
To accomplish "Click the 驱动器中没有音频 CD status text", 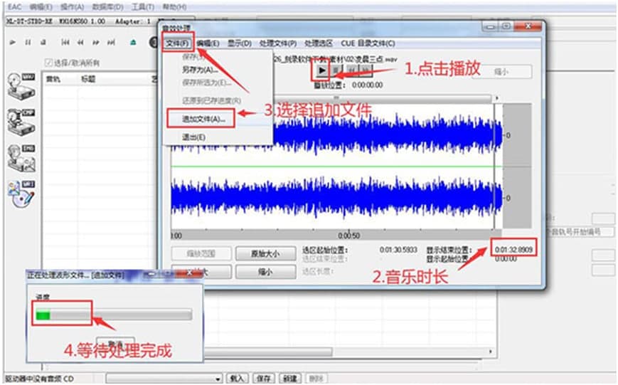I will click(39, 379).
